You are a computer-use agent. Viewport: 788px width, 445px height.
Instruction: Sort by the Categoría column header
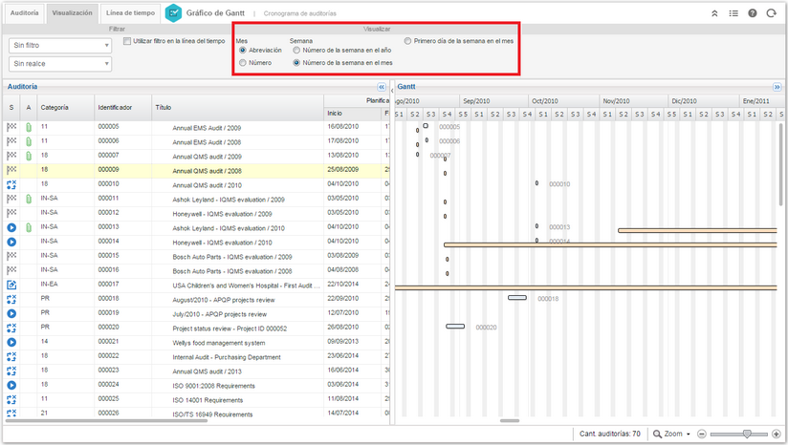click(x=65, y=107)
